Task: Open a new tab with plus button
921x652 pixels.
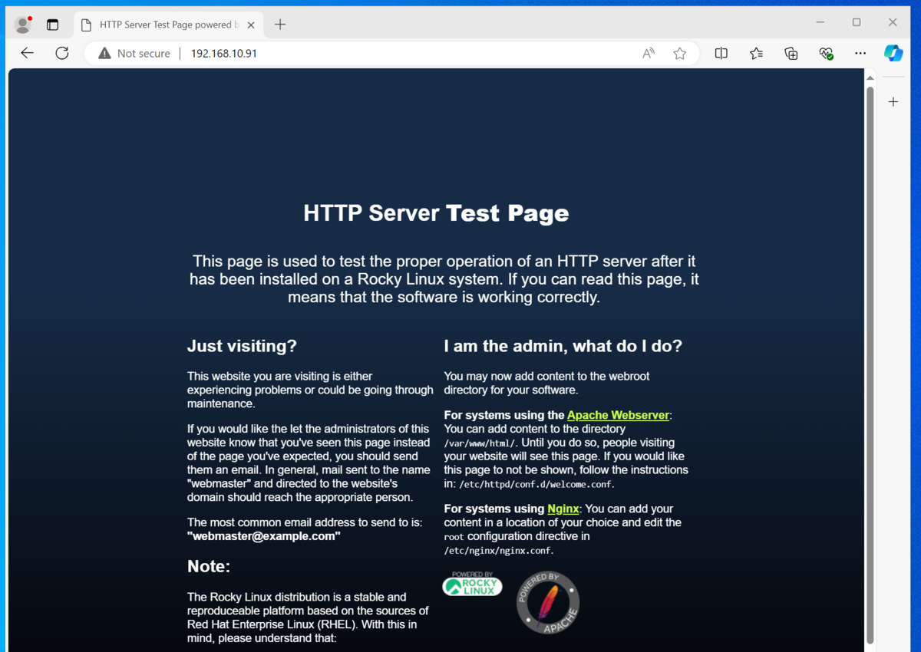Action: [280, 25]
